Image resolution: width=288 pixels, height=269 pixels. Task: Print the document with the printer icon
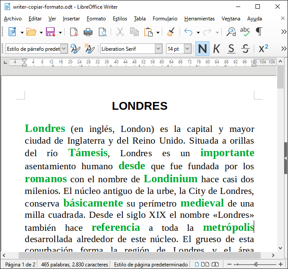point(88,32)
